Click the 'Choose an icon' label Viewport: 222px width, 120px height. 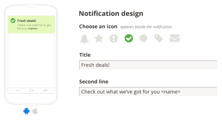tap(98, 26)
